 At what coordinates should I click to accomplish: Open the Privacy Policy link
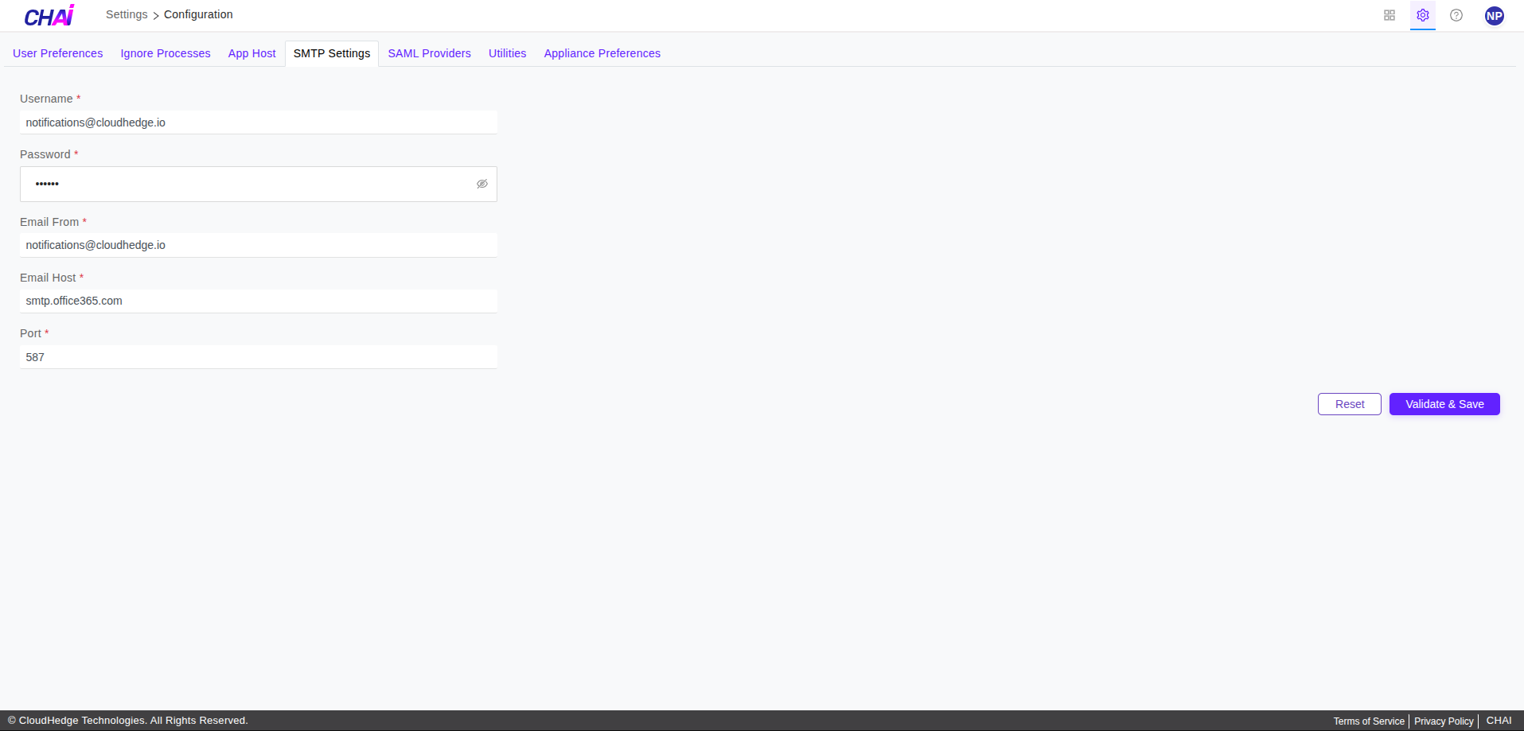tap(1443, 721)
